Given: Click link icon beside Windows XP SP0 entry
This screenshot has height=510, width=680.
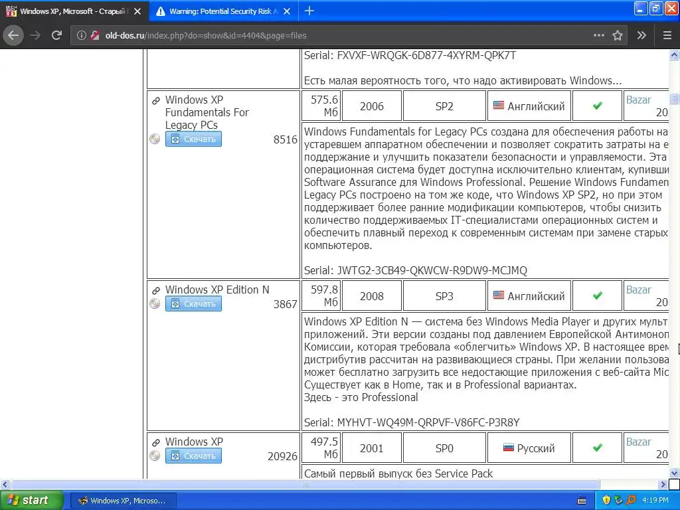Looking at the screenshot, I should (x=156, y=443).
